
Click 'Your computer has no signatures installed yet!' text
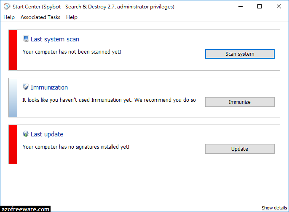coord(76,147)
